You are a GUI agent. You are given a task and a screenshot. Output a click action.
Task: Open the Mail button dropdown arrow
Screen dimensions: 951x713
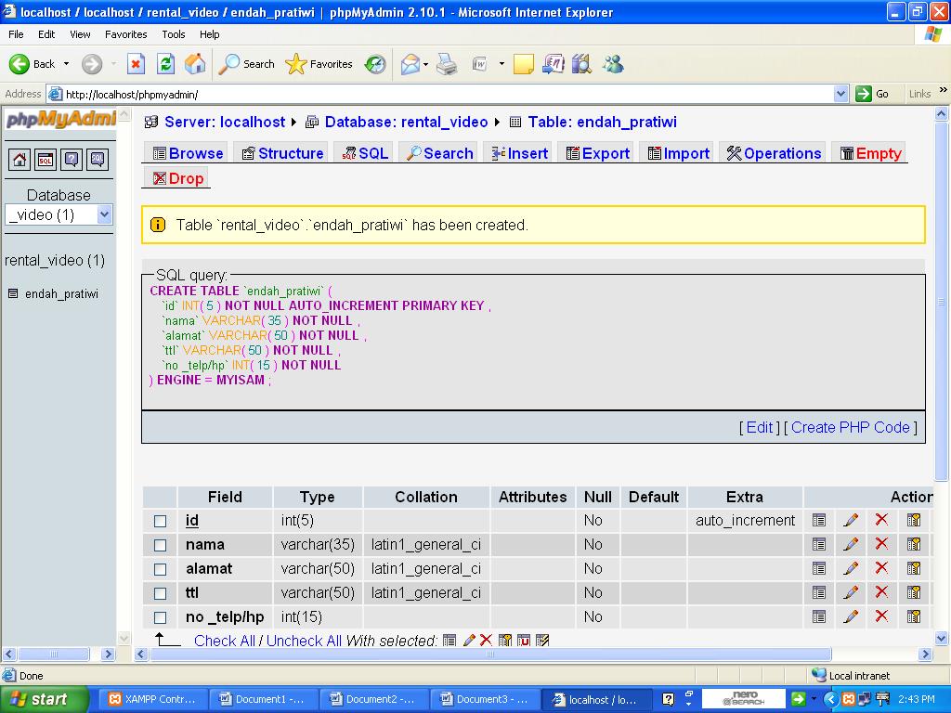pyautogui.click(x=425, y=64)
